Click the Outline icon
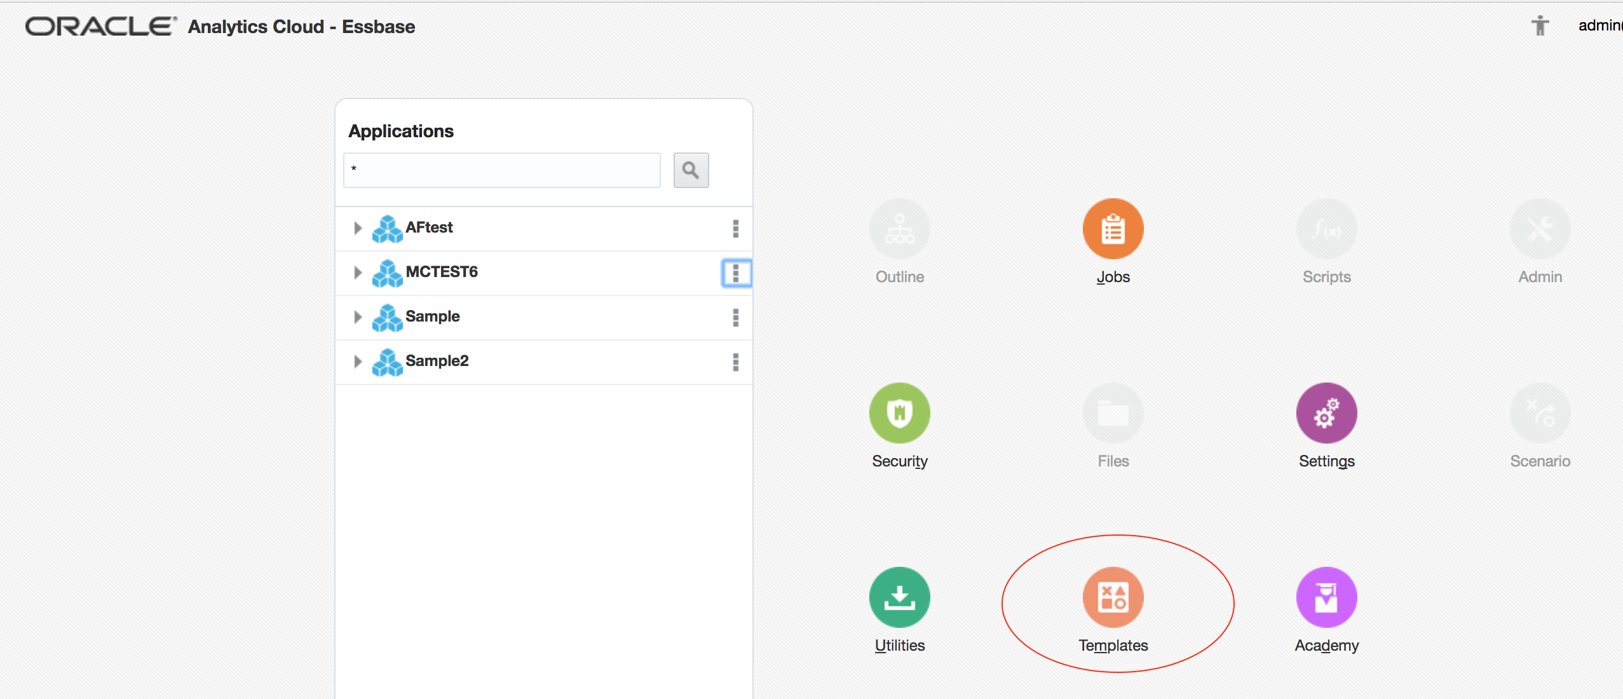Viewport: 1623px width, 699px height. point(899,229)
